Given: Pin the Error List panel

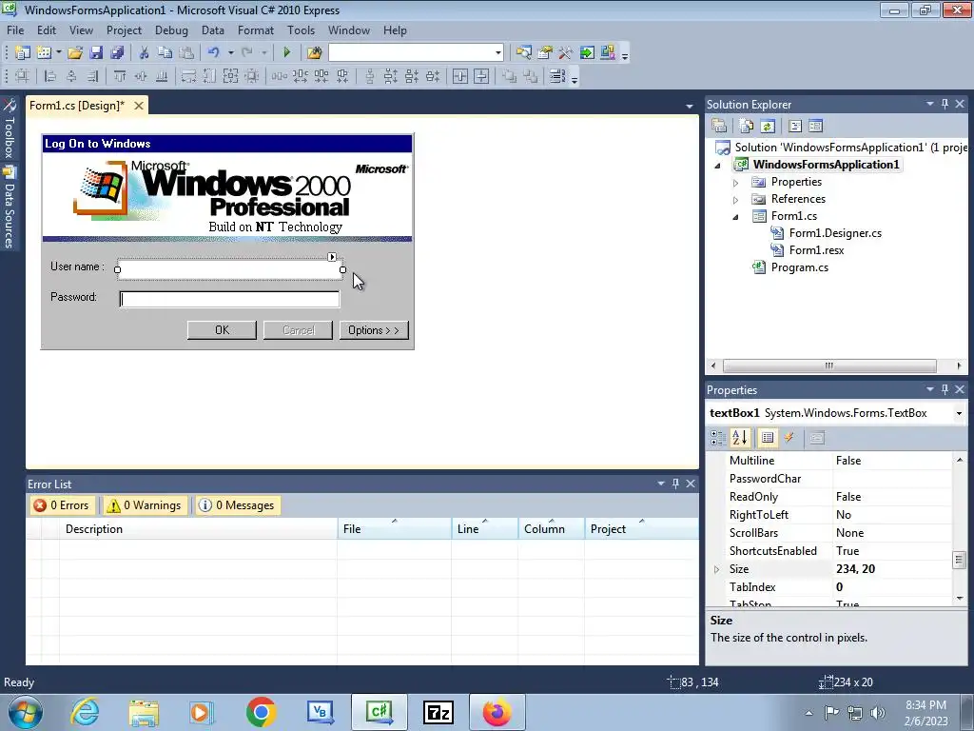Looking at the screenshot, I should [676, 483].
